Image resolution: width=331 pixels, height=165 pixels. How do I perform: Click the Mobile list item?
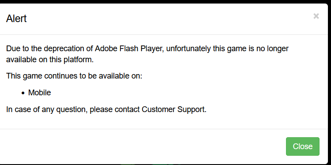coord(39,93)
